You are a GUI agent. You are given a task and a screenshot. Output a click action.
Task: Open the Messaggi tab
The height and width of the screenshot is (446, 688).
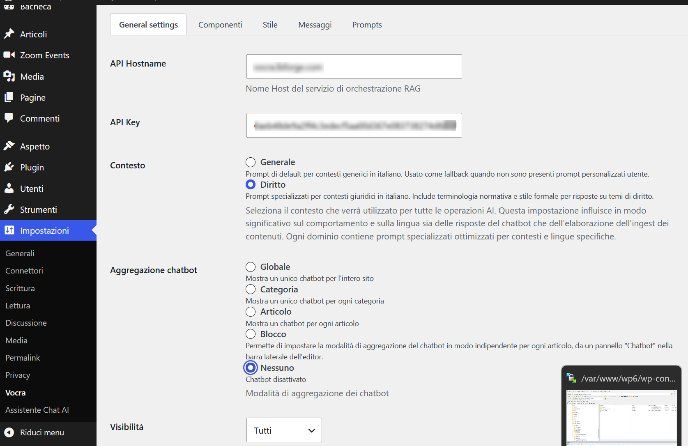(315, 25)
